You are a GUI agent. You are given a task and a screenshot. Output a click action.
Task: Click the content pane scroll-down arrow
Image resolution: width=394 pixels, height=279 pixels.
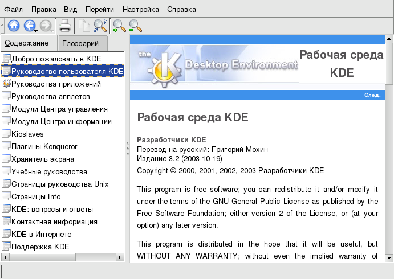(389, 258)
